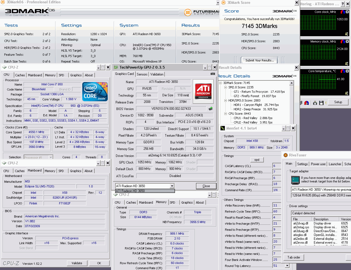This screenshot has width=351, height=270.
Task: Click Tab order button in RivaTuner
Action: (294, 257)
